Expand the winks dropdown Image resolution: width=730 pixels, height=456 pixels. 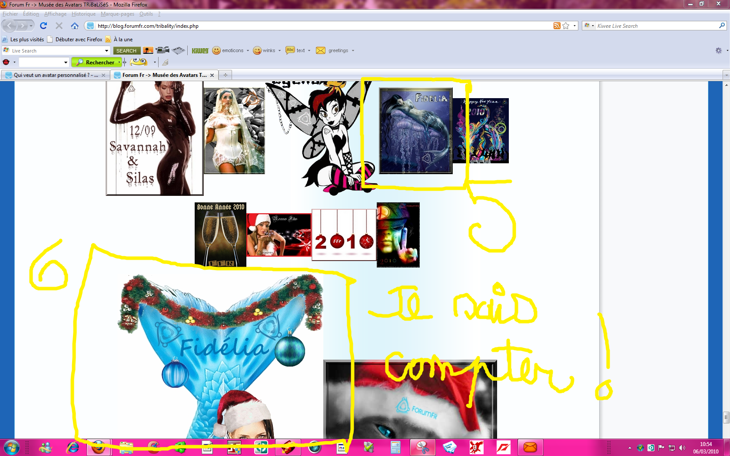click(x=279, y=51)
